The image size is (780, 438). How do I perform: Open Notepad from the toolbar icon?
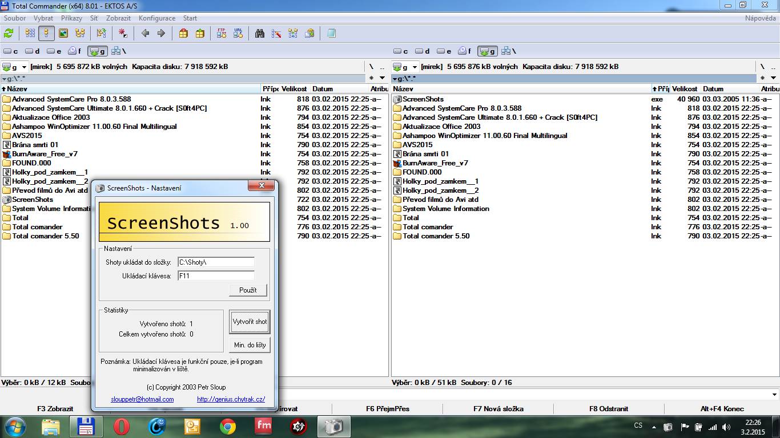[x=331, y=34]
